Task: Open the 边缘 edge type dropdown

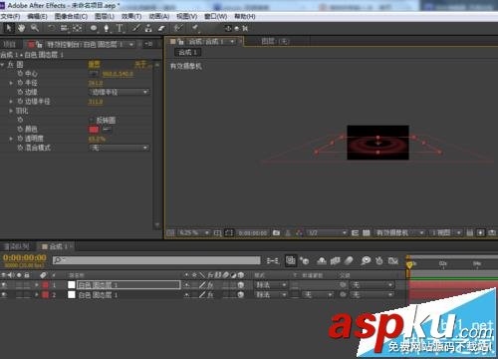Action: pyautogui.click(x=120, y=92)
